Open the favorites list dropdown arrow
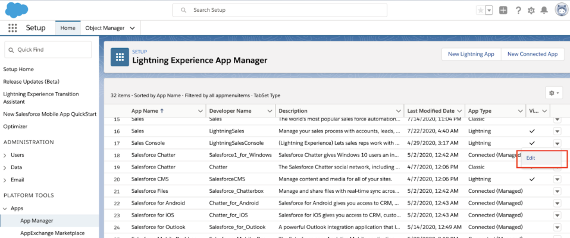The height and width of the screenshot is (238, 570). (489, 11)
